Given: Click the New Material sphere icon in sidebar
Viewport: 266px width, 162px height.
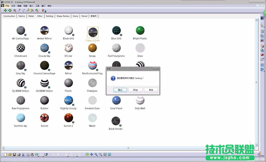Looking at the screenshot, I should 262,46.
